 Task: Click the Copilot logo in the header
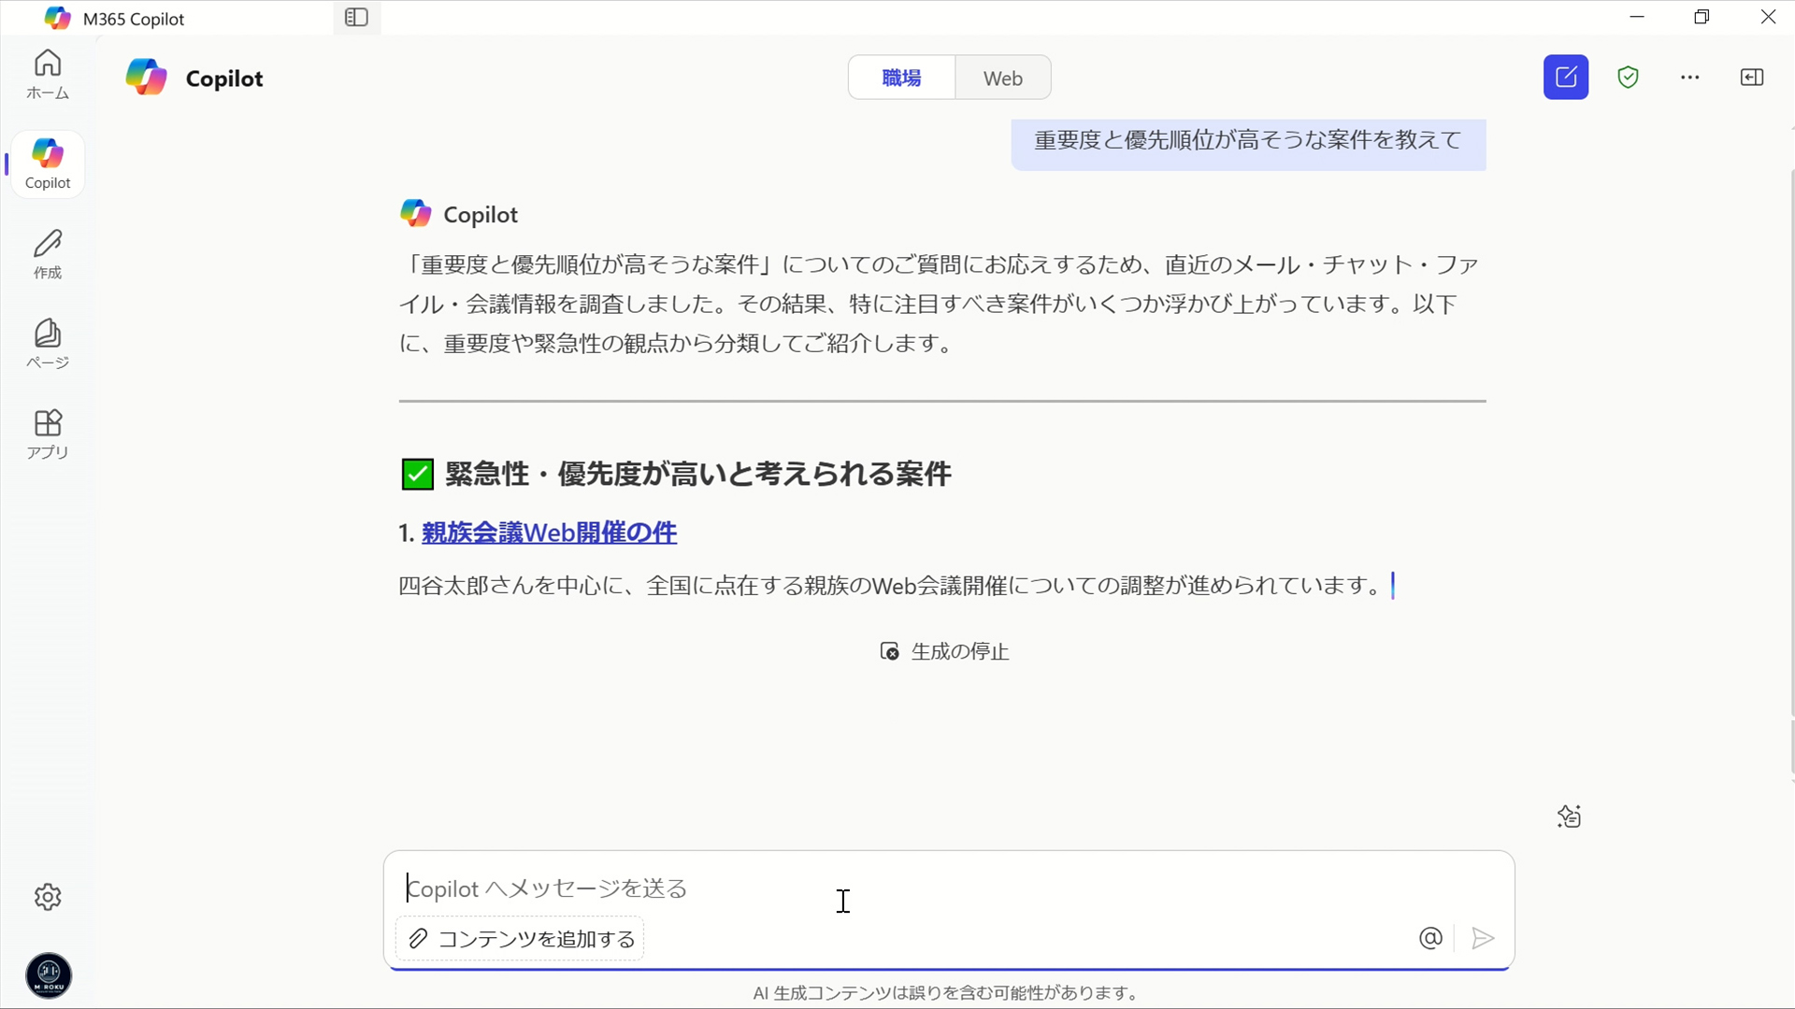click(x=147, y=78)
